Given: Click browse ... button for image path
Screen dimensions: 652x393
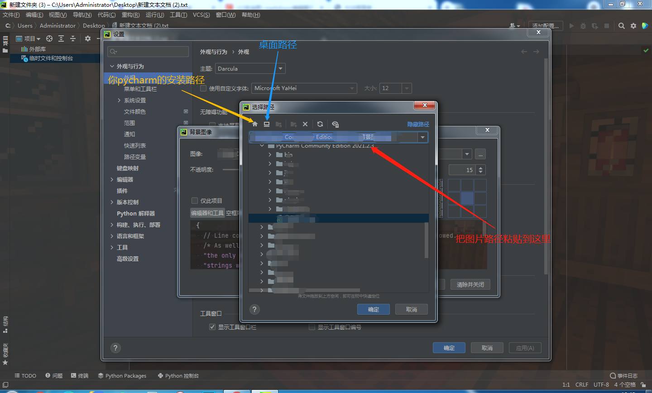Looking at the screenshot, I should pos(480,154).
